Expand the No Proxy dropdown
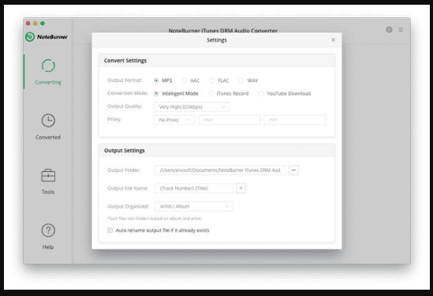Screen dimensions: 433x296 (x=174, y=120)
